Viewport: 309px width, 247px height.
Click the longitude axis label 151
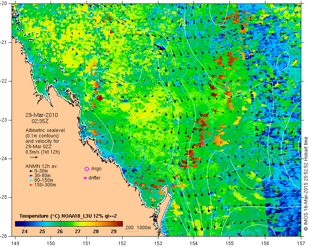(x=87, y=244)
